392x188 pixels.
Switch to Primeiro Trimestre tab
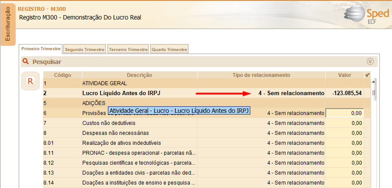coord(41,49)
